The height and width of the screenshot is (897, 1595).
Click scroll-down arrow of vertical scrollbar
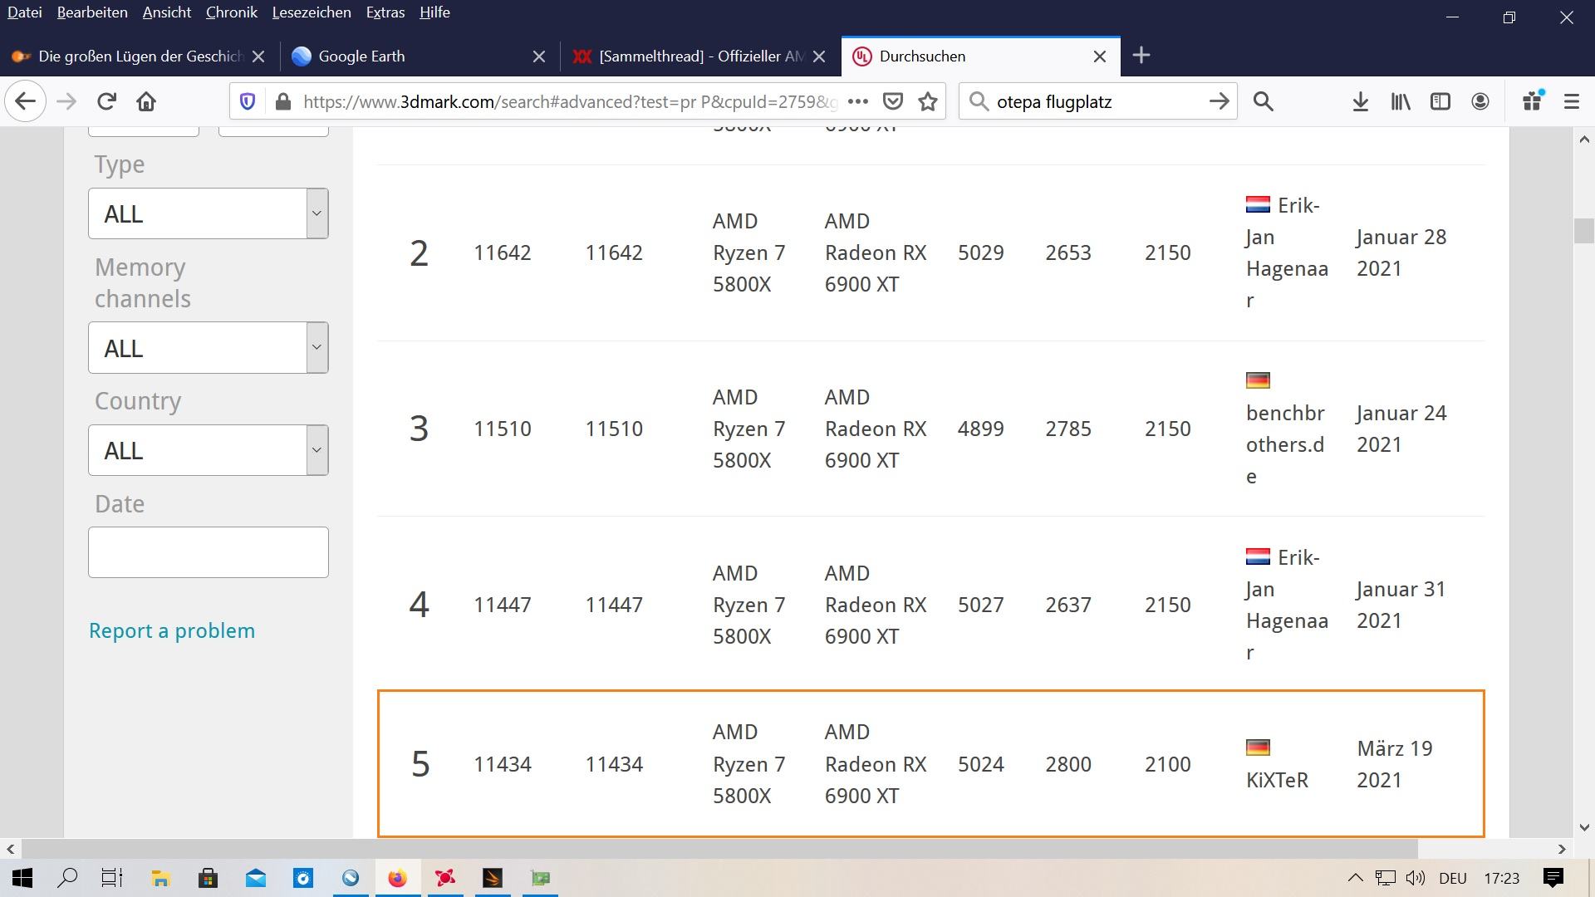(x=1583, y=827)
